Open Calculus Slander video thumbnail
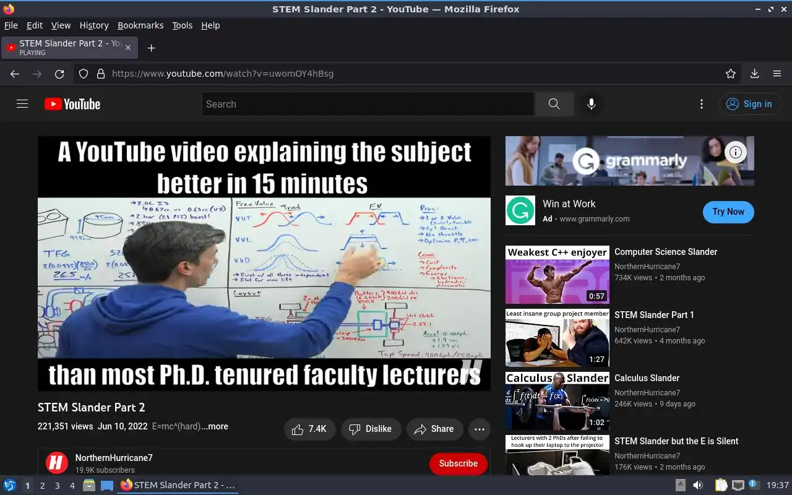 click(557, 401)
